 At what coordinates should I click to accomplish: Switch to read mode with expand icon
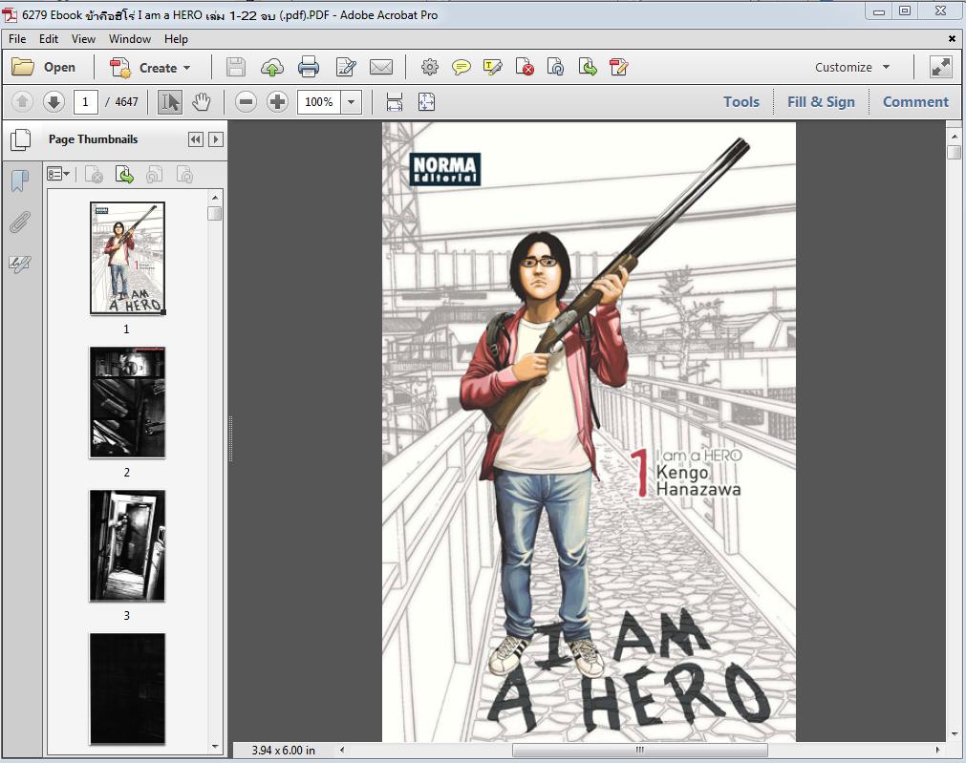point(941,67)
